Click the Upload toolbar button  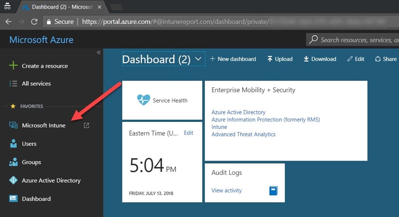point(280,59)
